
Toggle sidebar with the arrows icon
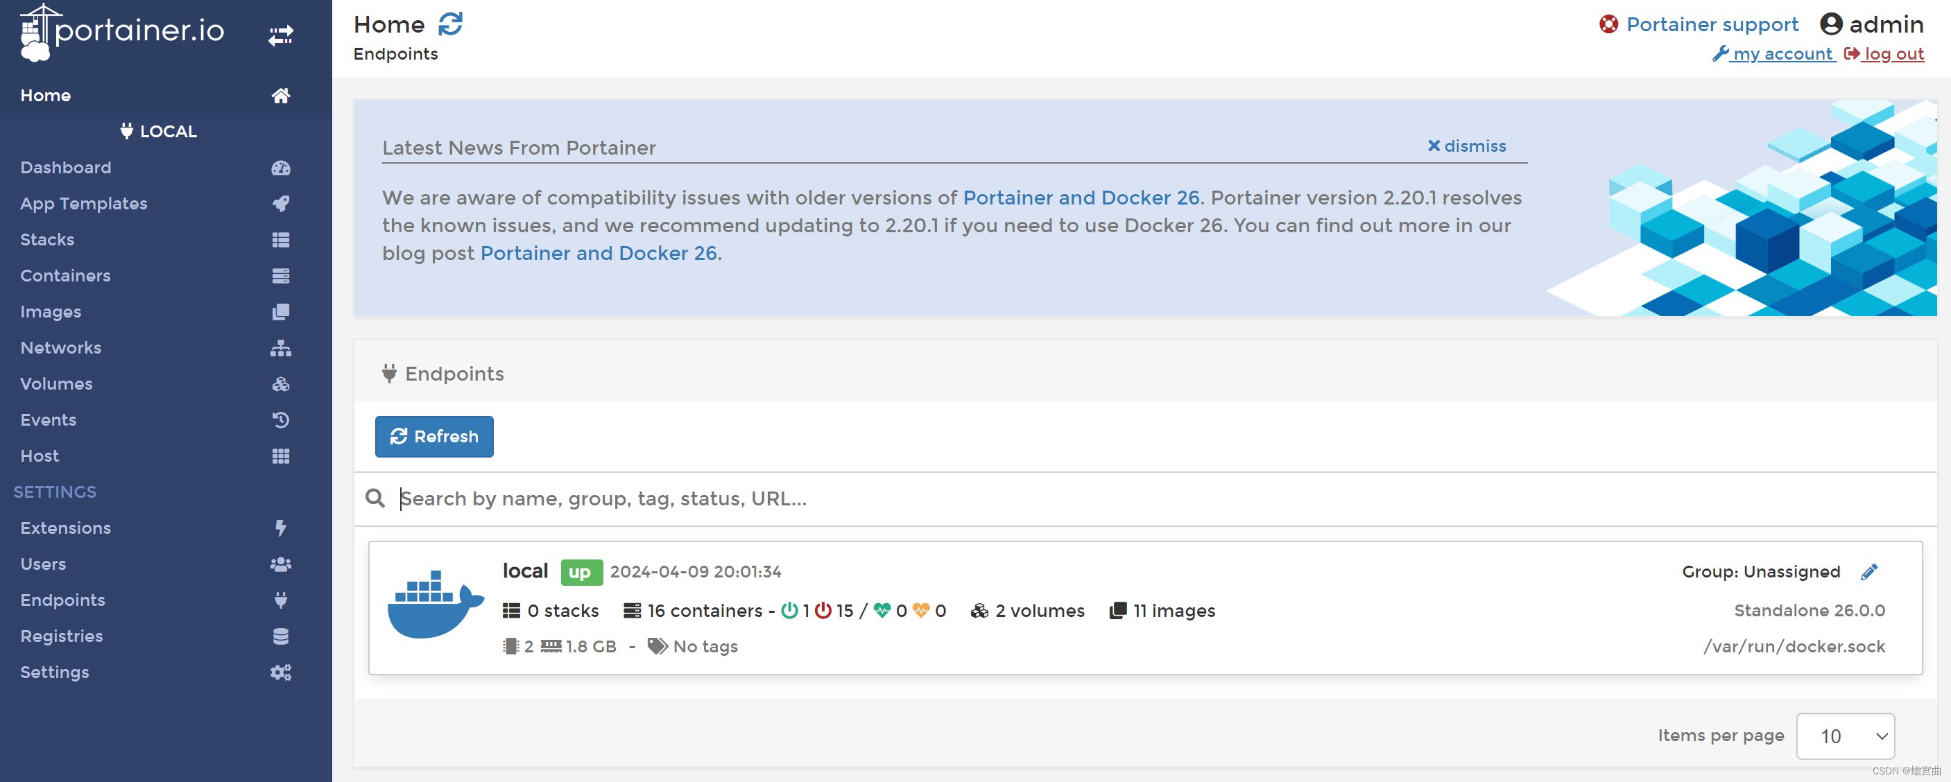click(281, 35)
